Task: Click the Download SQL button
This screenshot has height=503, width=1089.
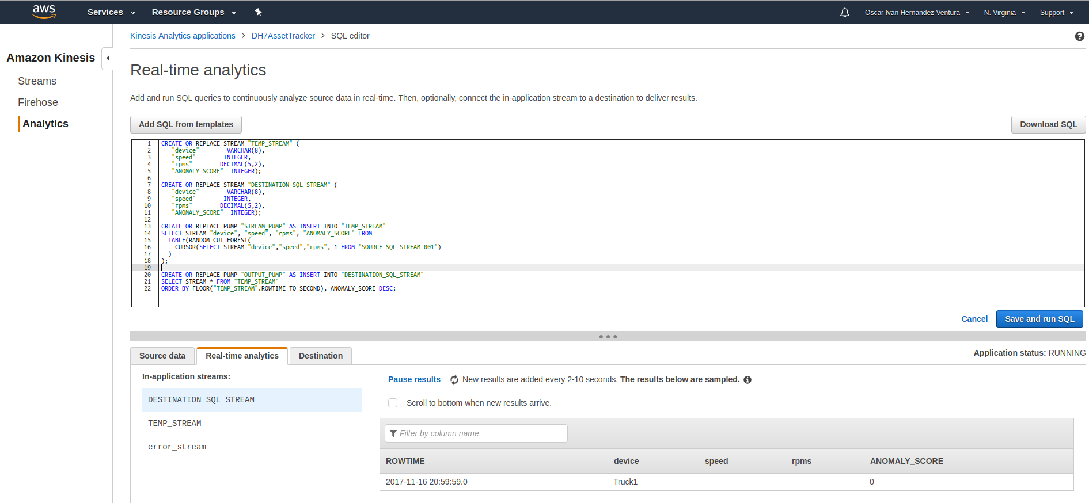Action: (1048, 124)
